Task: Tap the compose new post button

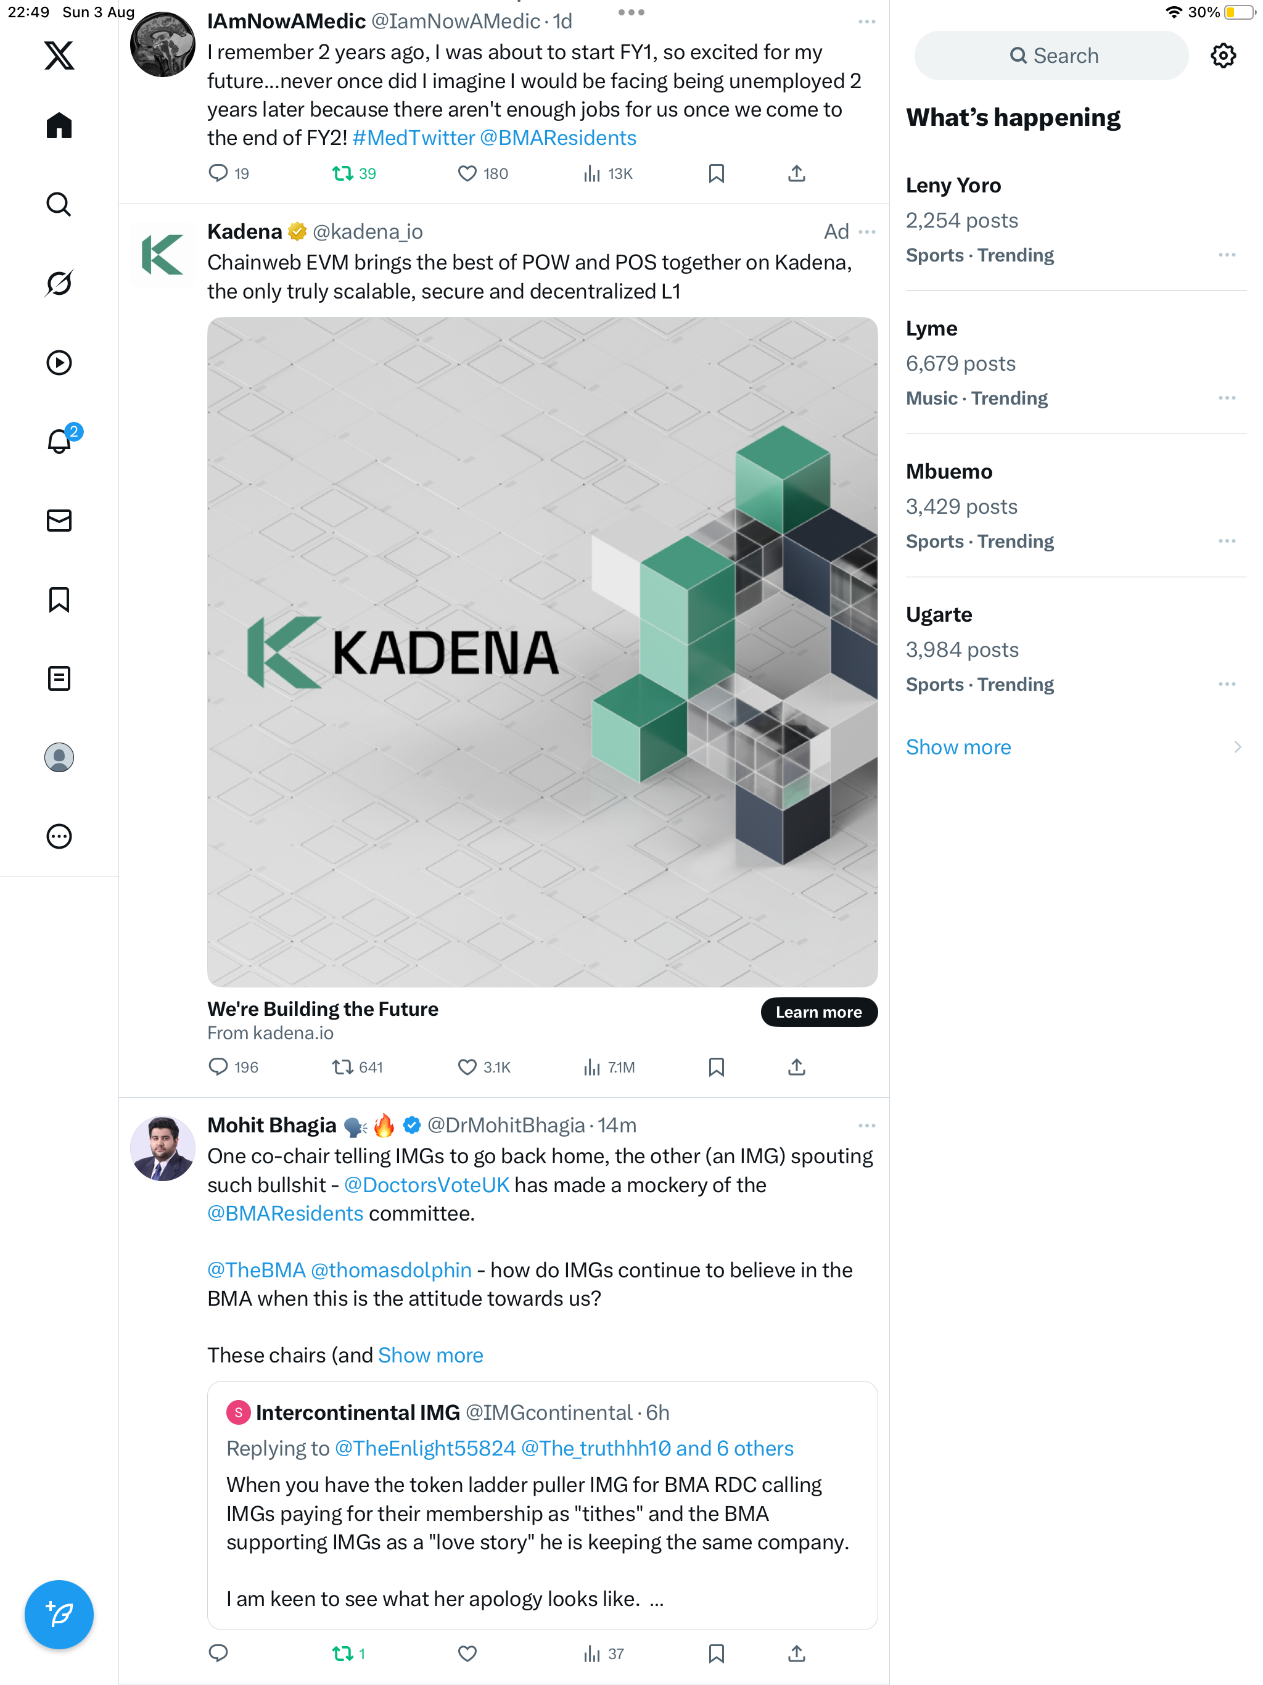Action: [59, 1613]
